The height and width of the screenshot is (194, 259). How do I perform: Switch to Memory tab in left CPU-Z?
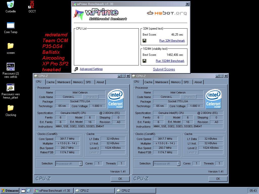78,82
